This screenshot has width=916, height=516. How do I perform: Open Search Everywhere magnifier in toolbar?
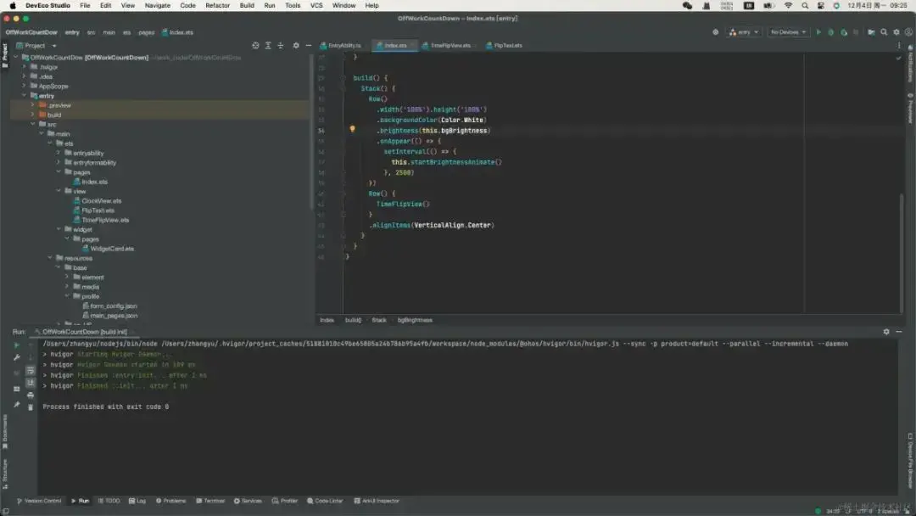click(x=884, y=32)
